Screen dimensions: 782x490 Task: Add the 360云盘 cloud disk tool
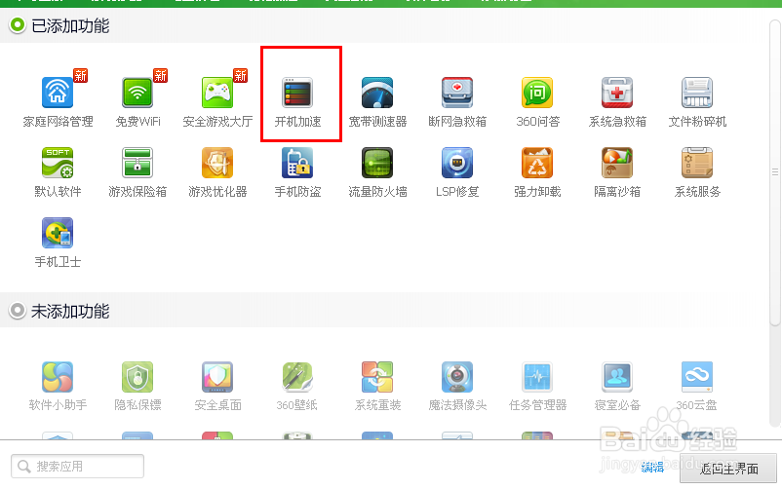pos(697,377)
